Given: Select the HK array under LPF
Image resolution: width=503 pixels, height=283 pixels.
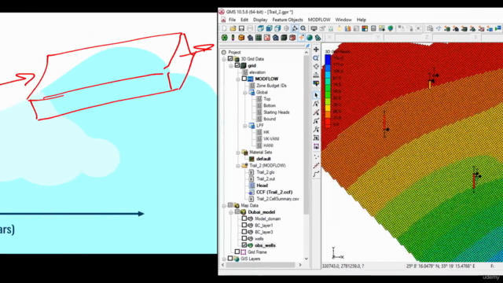Looking at the screenshot, I should (266, 132).
